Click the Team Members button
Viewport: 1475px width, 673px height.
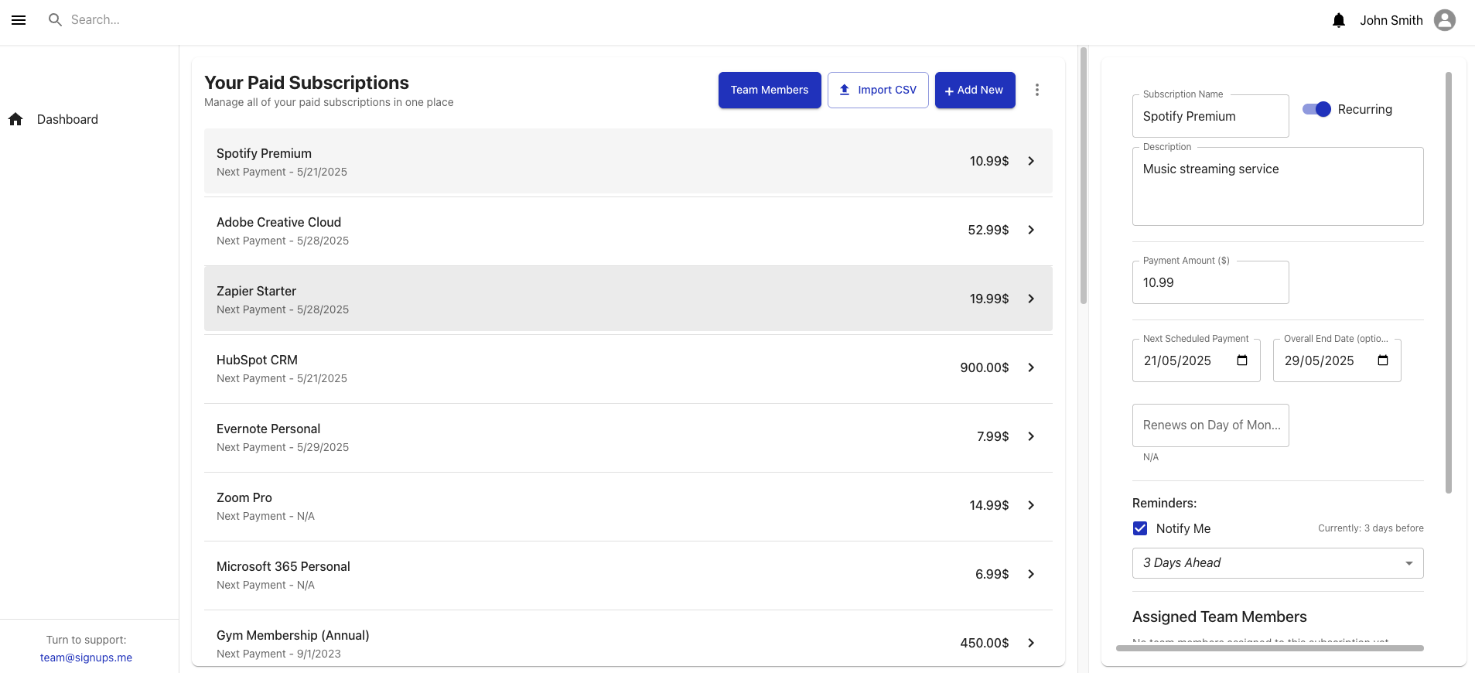(770, 90)
